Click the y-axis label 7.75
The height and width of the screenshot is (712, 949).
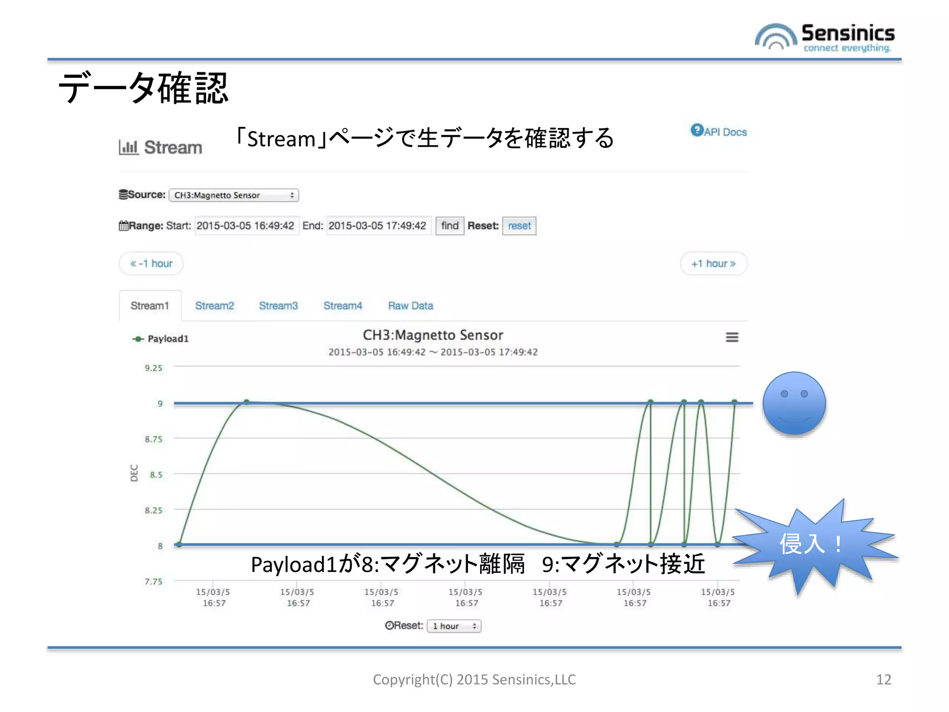153,582
